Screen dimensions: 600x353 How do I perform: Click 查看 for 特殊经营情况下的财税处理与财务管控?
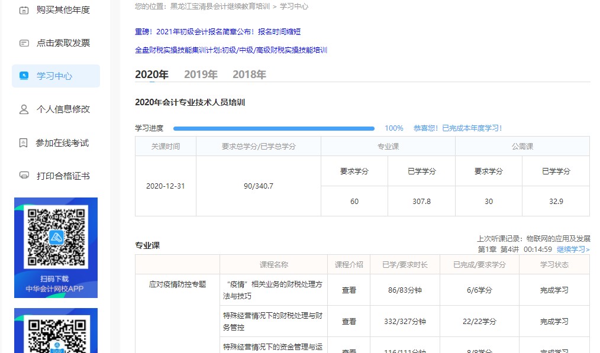coord(350,321)
